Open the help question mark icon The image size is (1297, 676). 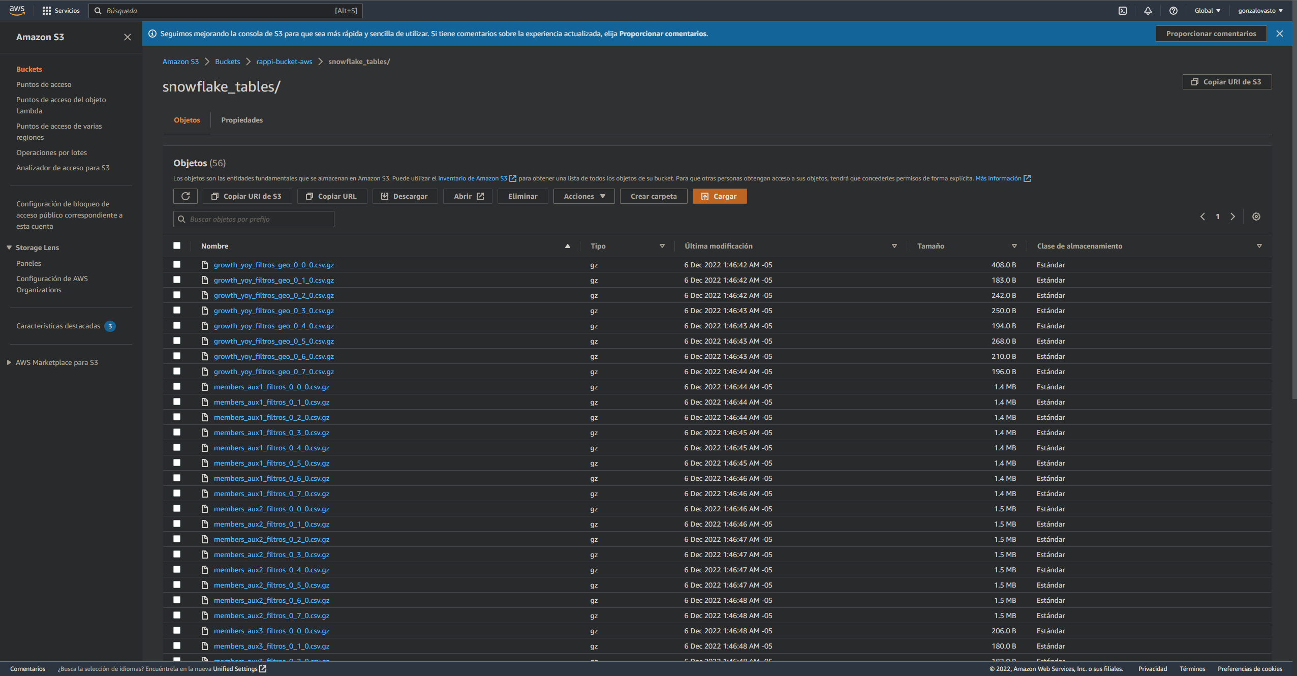pos(1174,11)
